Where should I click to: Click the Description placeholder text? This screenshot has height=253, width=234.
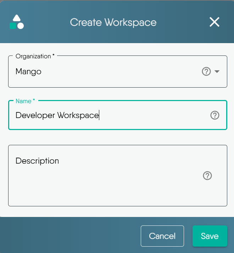coord(37,161)
